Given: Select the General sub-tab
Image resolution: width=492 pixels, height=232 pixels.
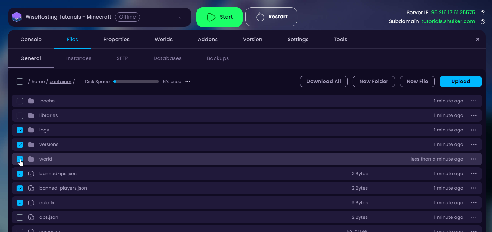Looking at the screenshot, I should pos(31,58).
